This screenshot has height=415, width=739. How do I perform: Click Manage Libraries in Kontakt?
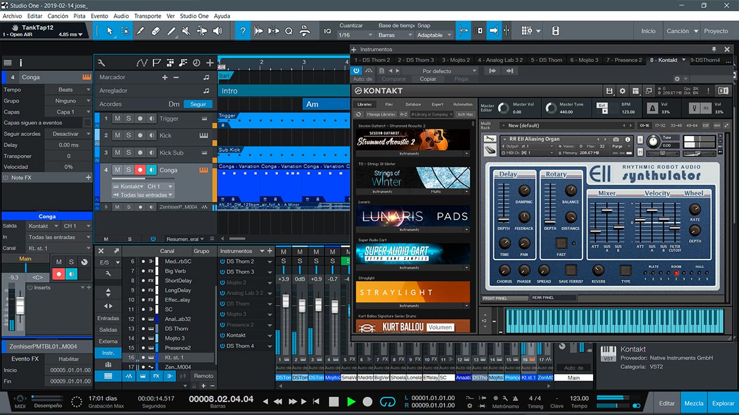pyautogui.click(x=381, y=114)
